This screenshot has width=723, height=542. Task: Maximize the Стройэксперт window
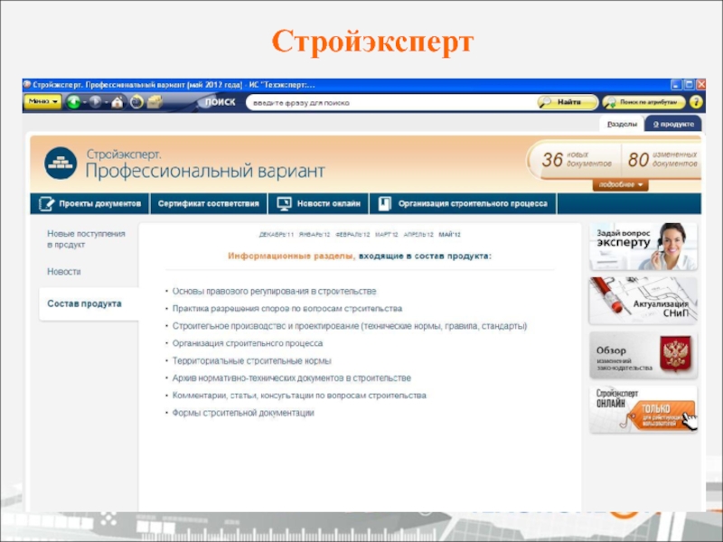(x=689, y=85)
